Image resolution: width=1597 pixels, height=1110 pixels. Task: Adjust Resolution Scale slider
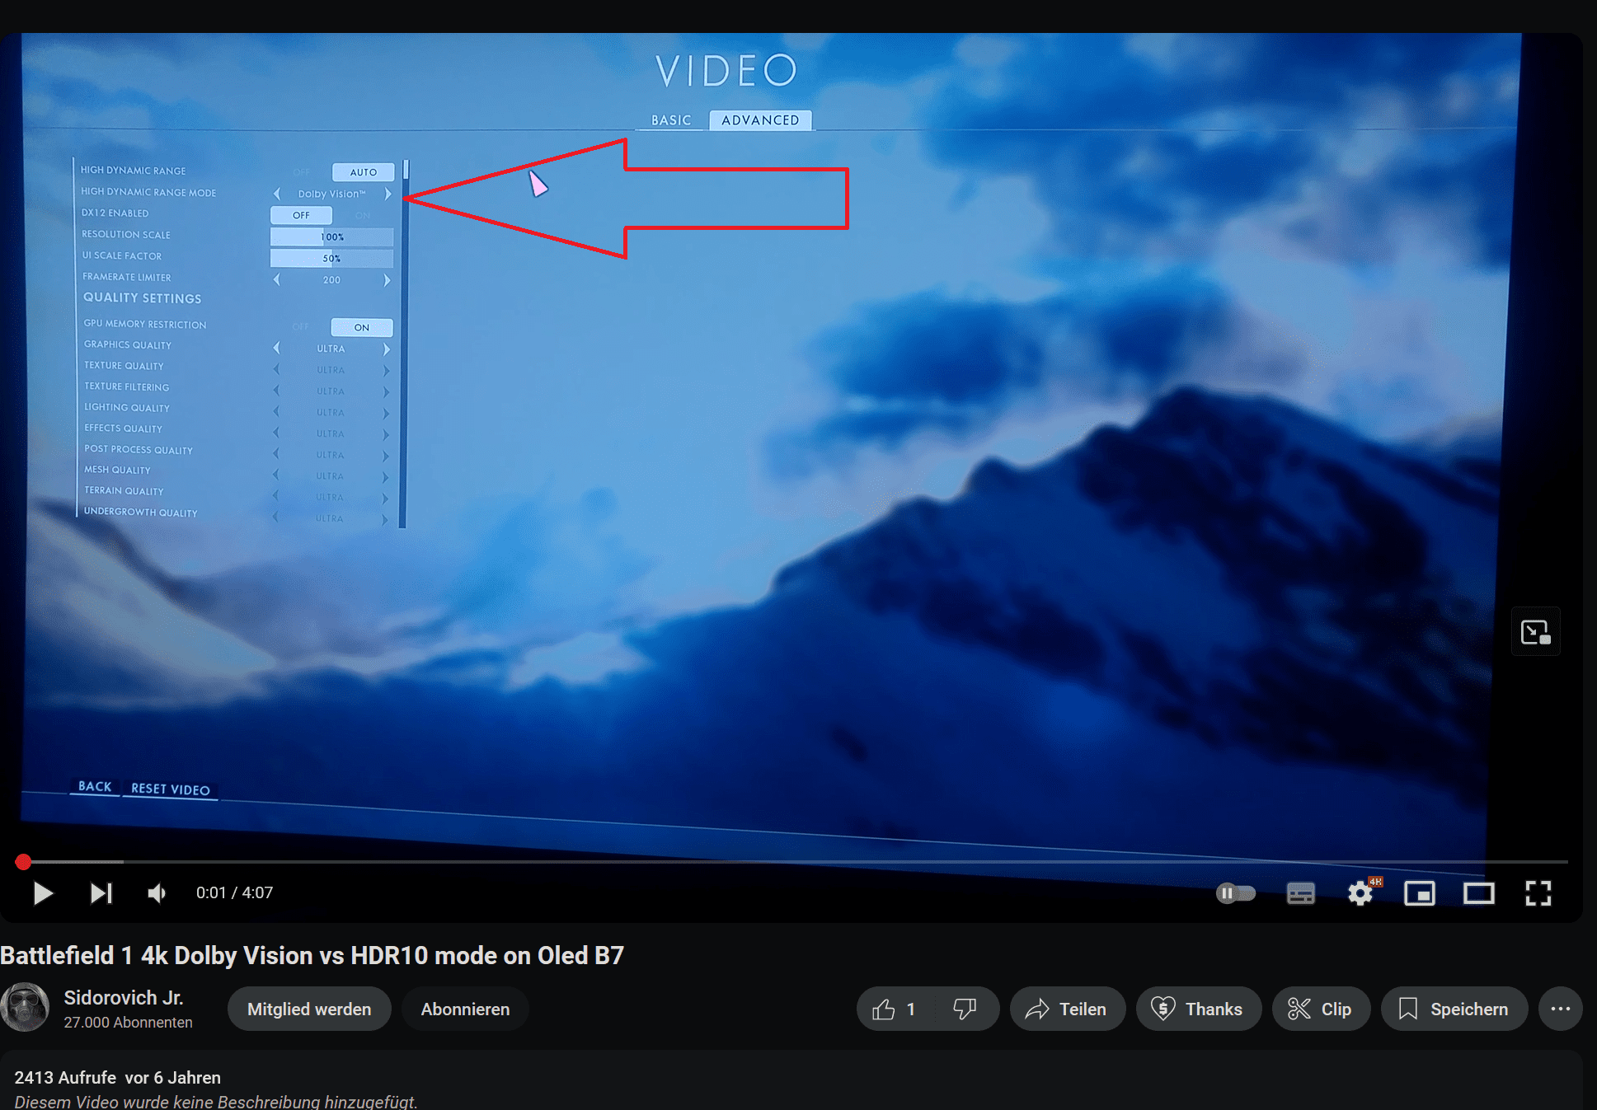tap(332, 237)
